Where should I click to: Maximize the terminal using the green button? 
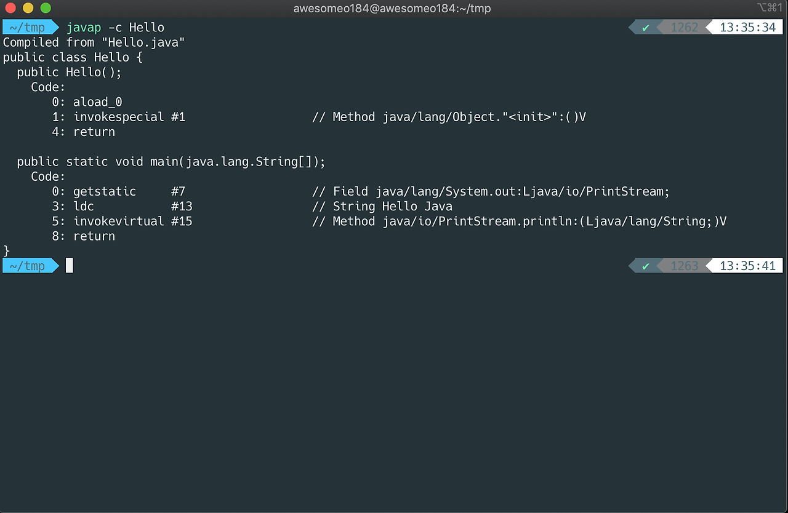46,9
